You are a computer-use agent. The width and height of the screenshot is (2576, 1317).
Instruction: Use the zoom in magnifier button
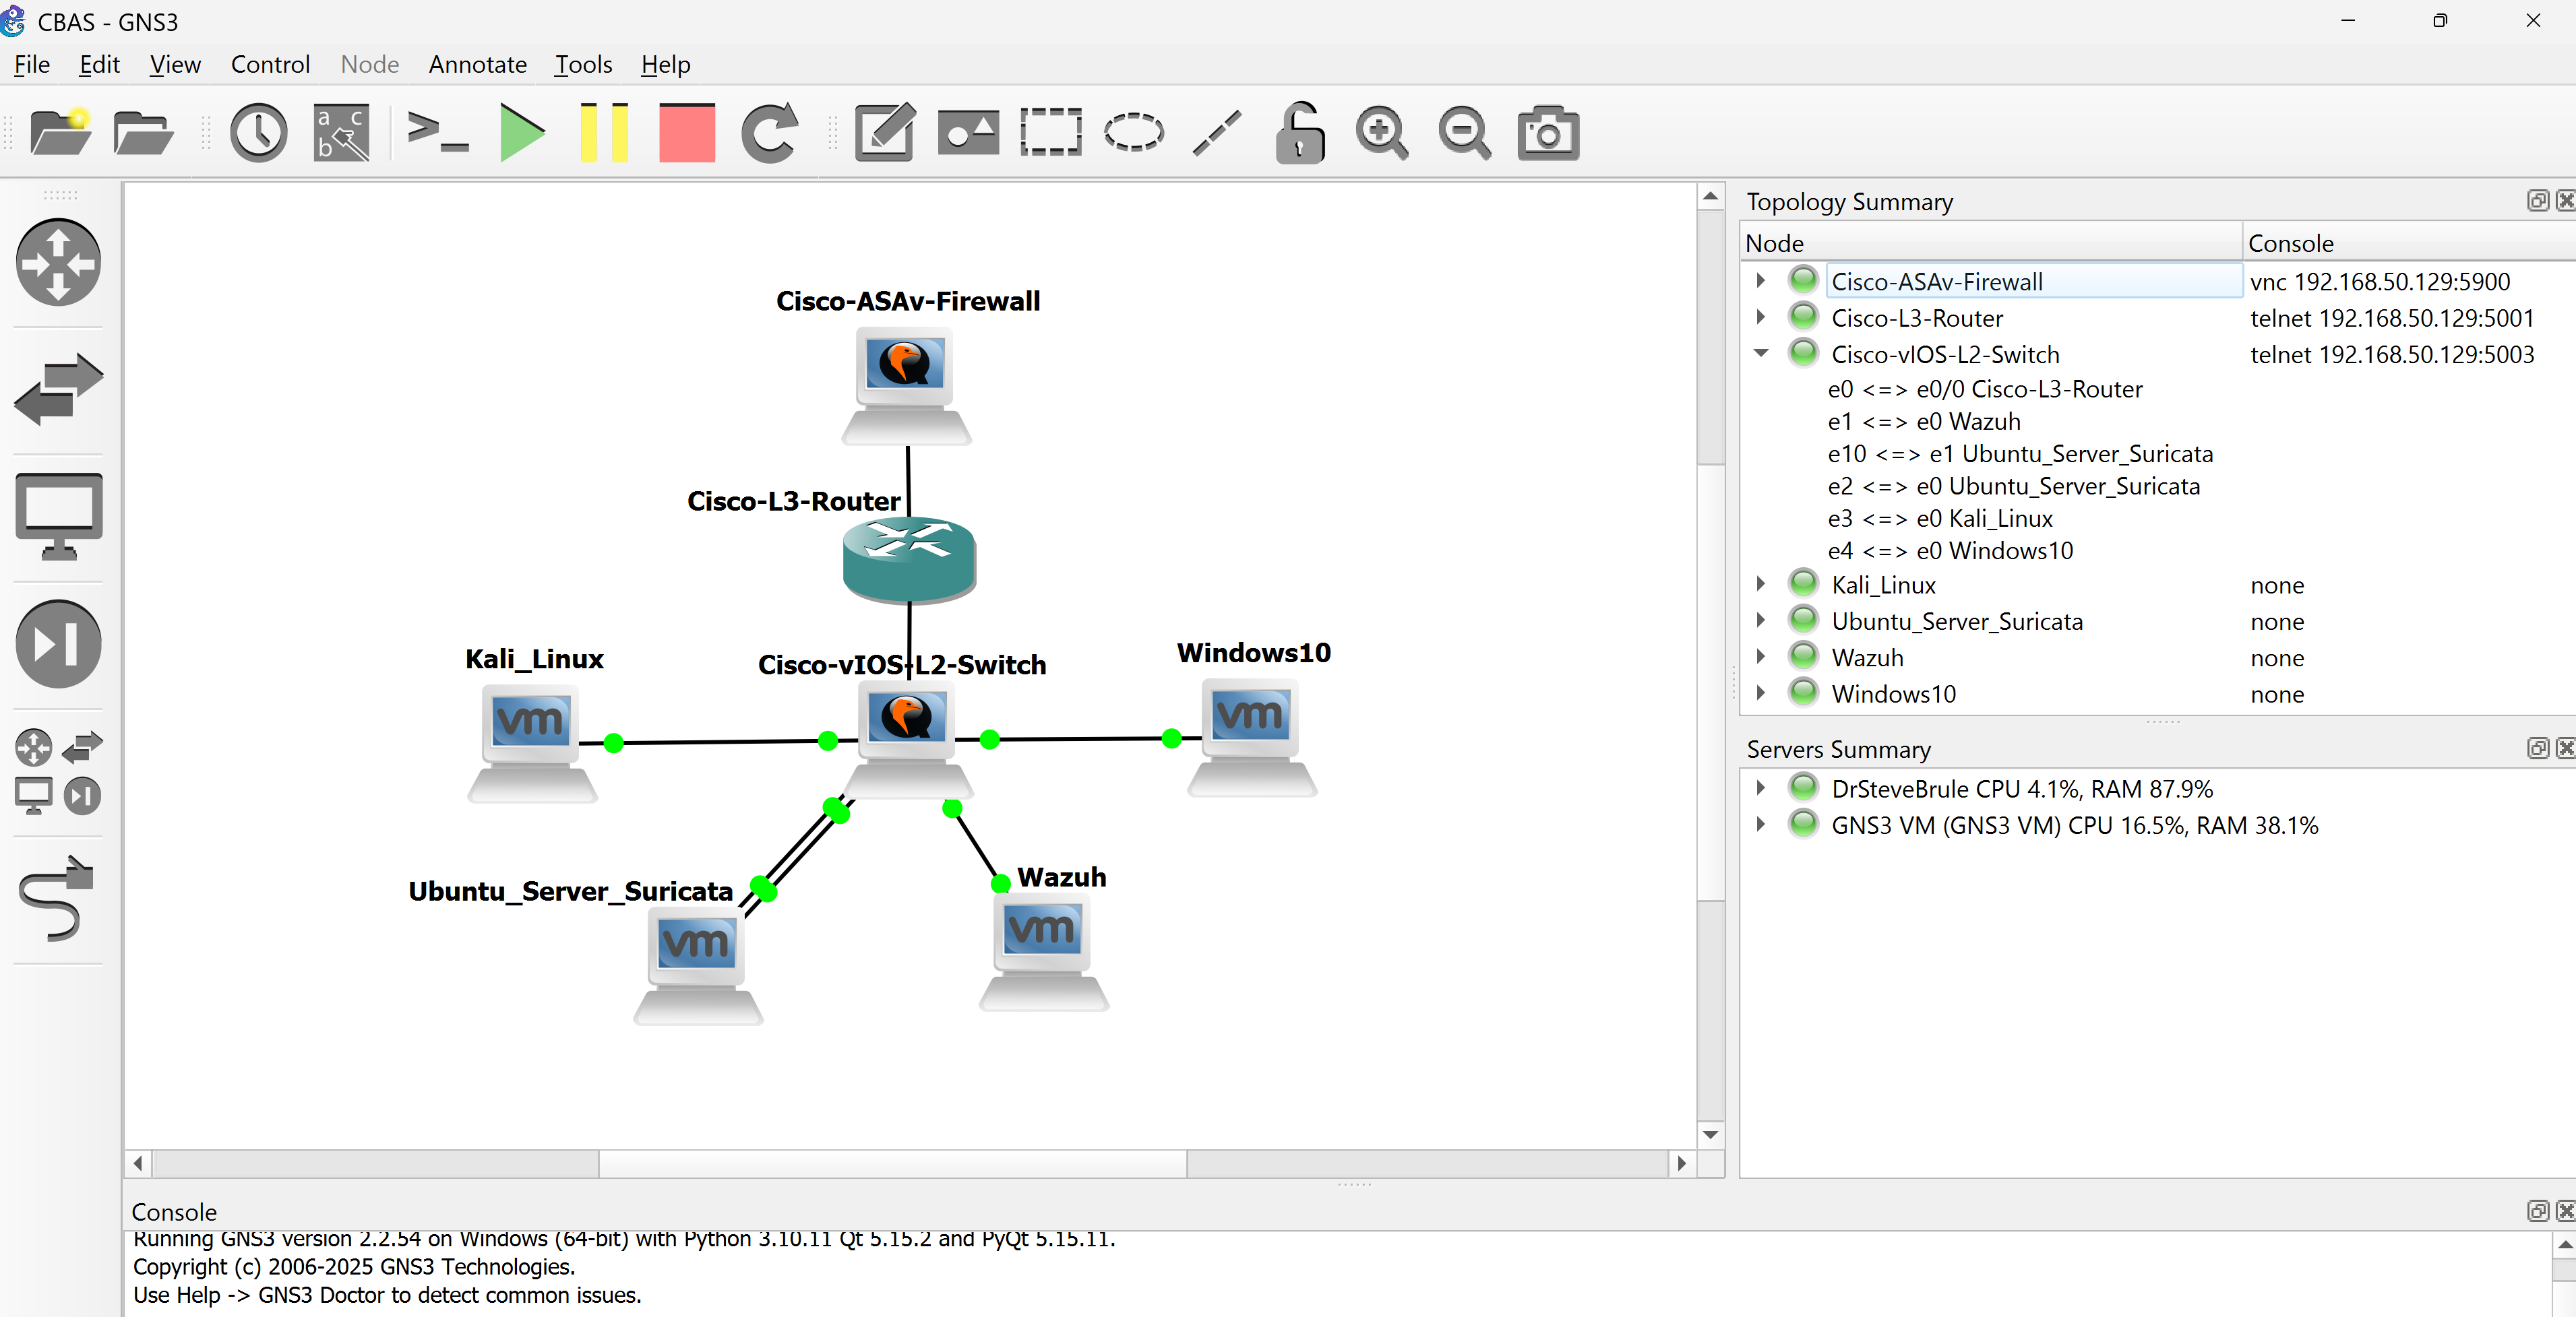click(x=1382, y=133)
